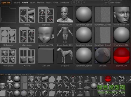Click the Grid.ZPR file name
Screen dimensions: 131x97
coord(103,66)
